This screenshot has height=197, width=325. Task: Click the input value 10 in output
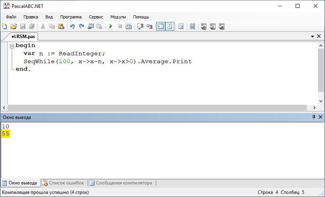pyautogui.click(x=5, y=126)
